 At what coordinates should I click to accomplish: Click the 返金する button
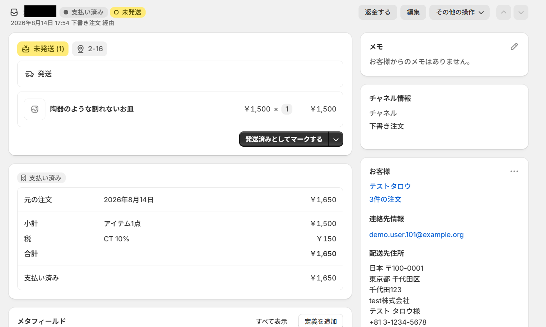(378, 12)
